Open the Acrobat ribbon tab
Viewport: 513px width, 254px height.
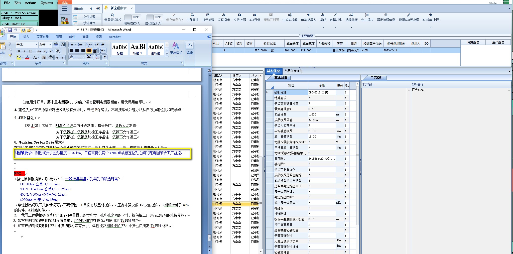(x=115, y=37)
